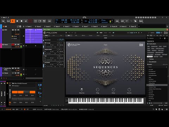This screenshot has width=169, height=127.
Task: Adjust the Delay knob in Sequences
Action: pos(113,90)
